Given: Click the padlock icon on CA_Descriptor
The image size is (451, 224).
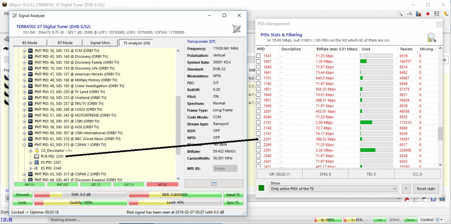Looking at the screenshot, I should [37, 150].
